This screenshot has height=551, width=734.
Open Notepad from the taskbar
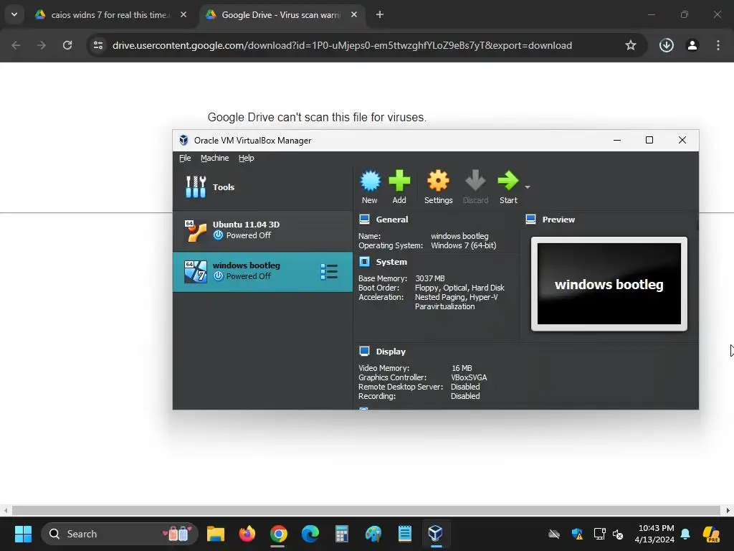(404, 534)
